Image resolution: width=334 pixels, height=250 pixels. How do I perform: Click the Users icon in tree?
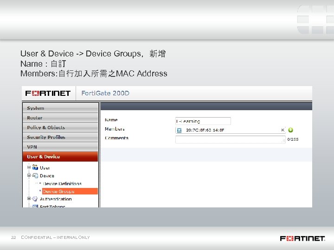coord(35,167)
